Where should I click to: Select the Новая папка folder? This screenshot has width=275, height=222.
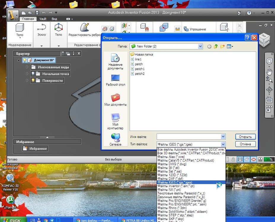click(x=142, y=54)
